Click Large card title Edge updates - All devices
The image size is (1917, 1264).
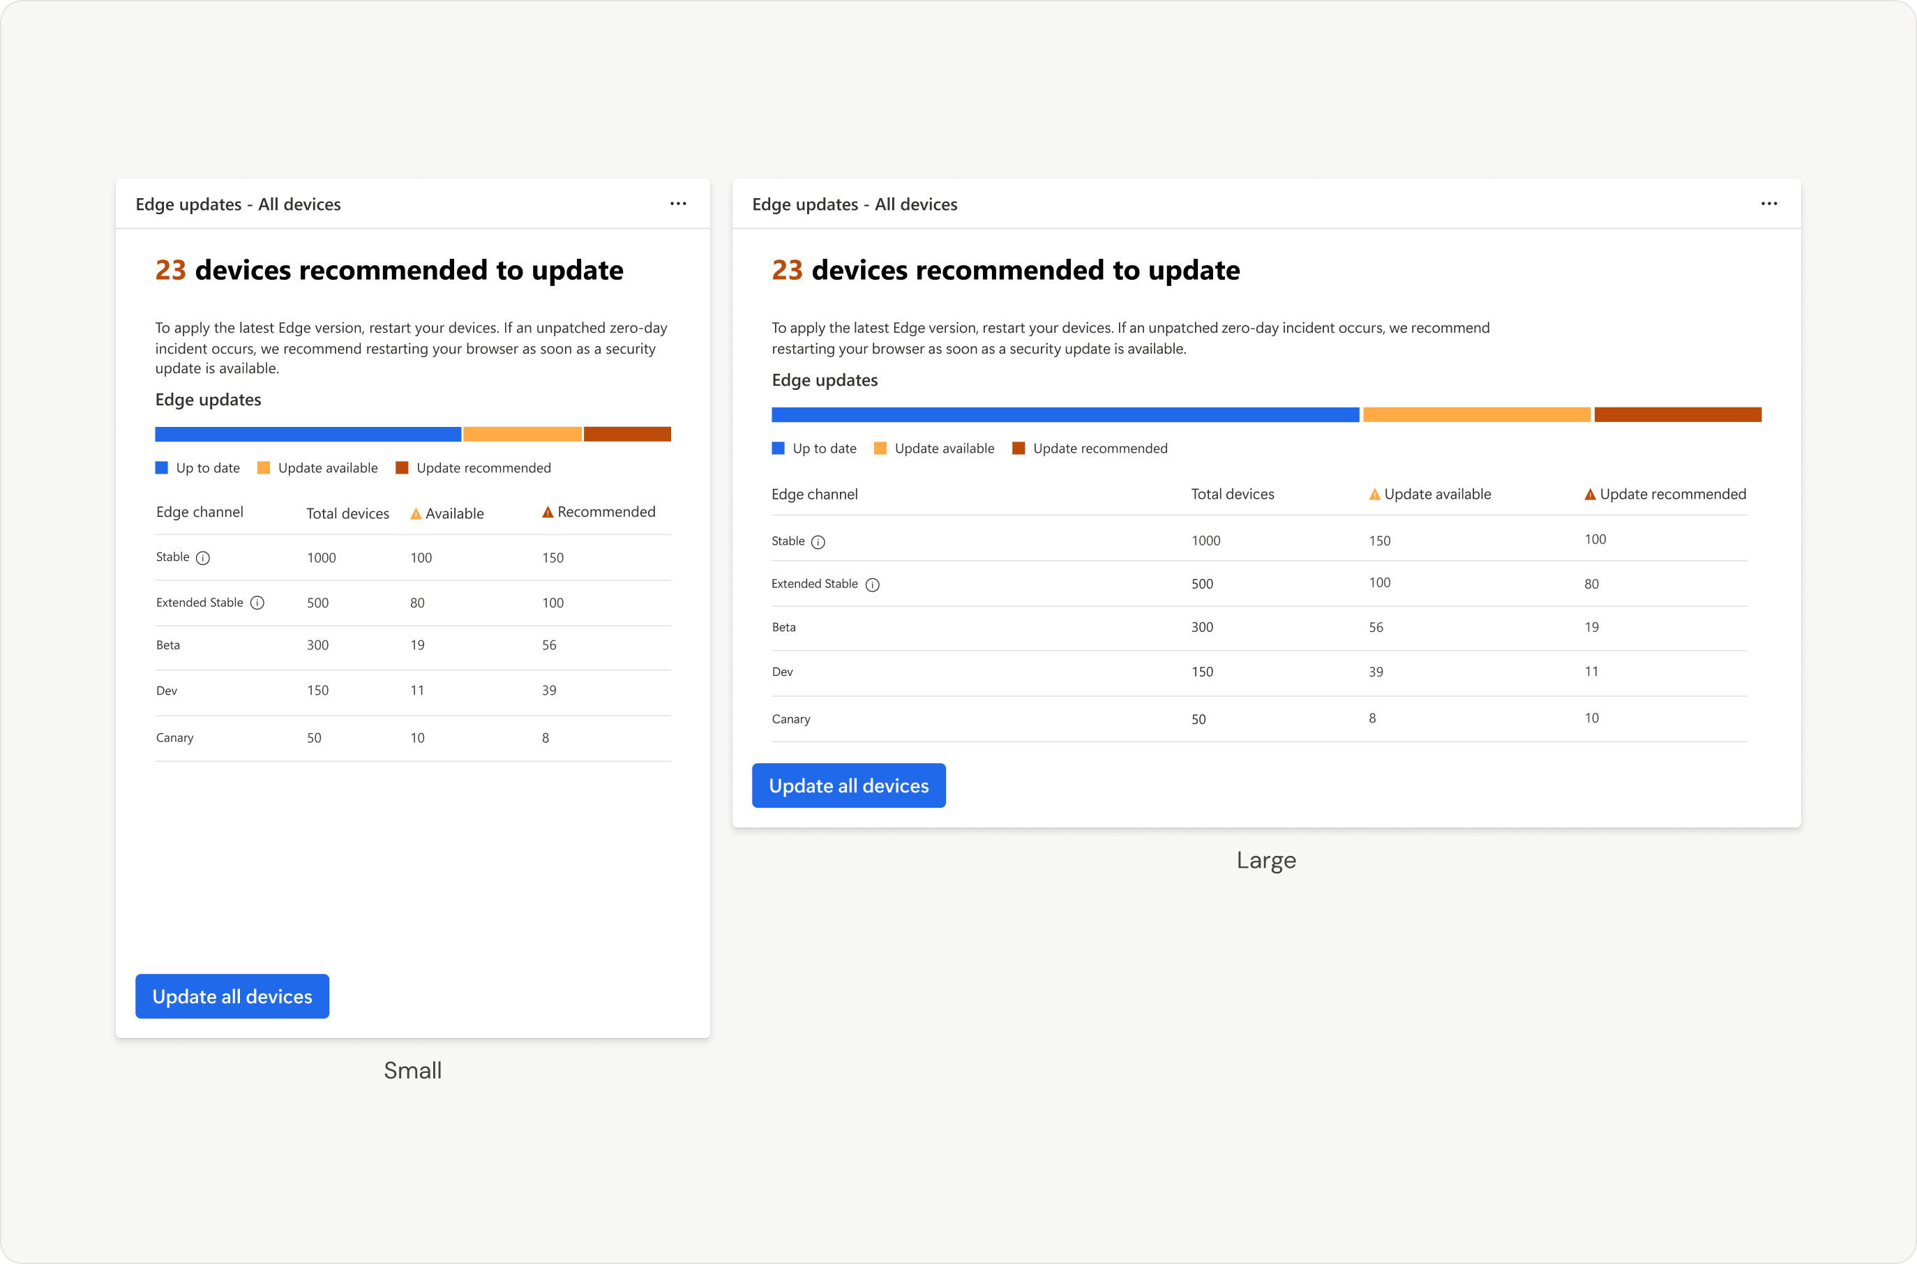tap(855, 204)
